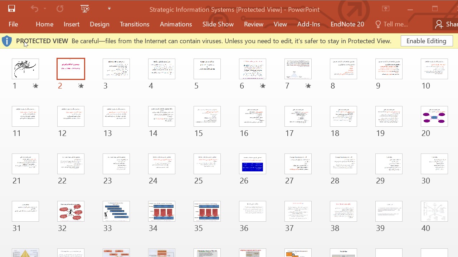Click slide number 31 label
458x257 pixels.
[x=17, y=228]
